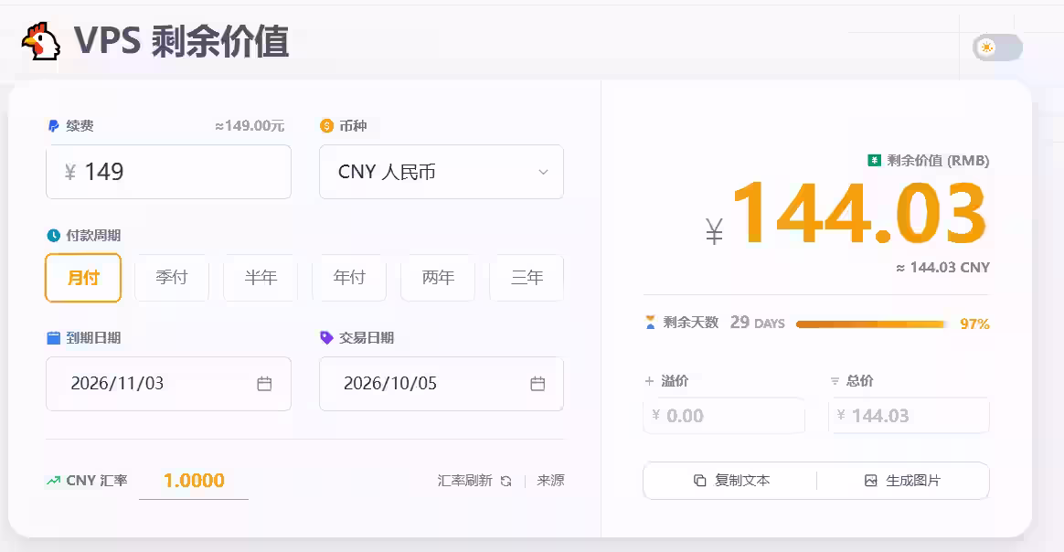Open the CNY 人民币 currency dropdown
Screen dimensions: 1064x552
click(x=442, y=172)
